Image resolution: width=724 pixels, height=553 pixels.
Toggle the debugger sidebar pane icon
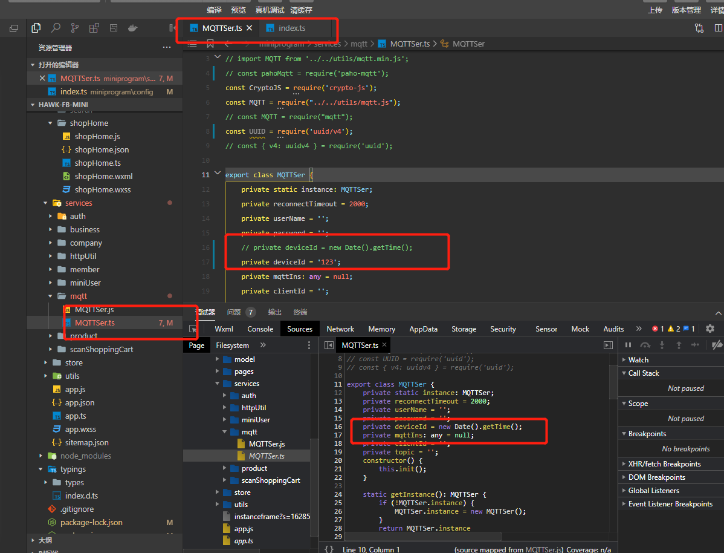click(x=608, y=345)
